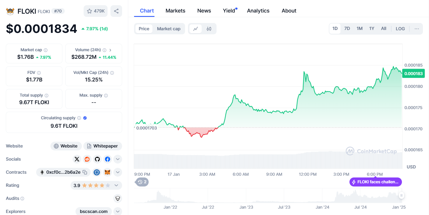Add token to MetaMask via fox icon
The height and width of the screenshot is (215, 429).
click(108, 172)
